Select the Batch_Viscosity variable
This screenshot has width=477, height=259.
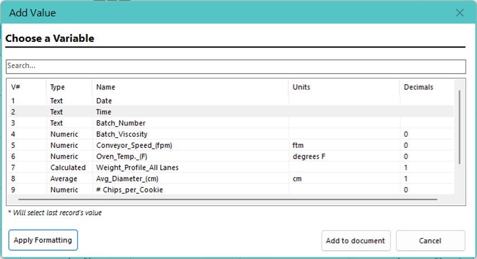230,134
